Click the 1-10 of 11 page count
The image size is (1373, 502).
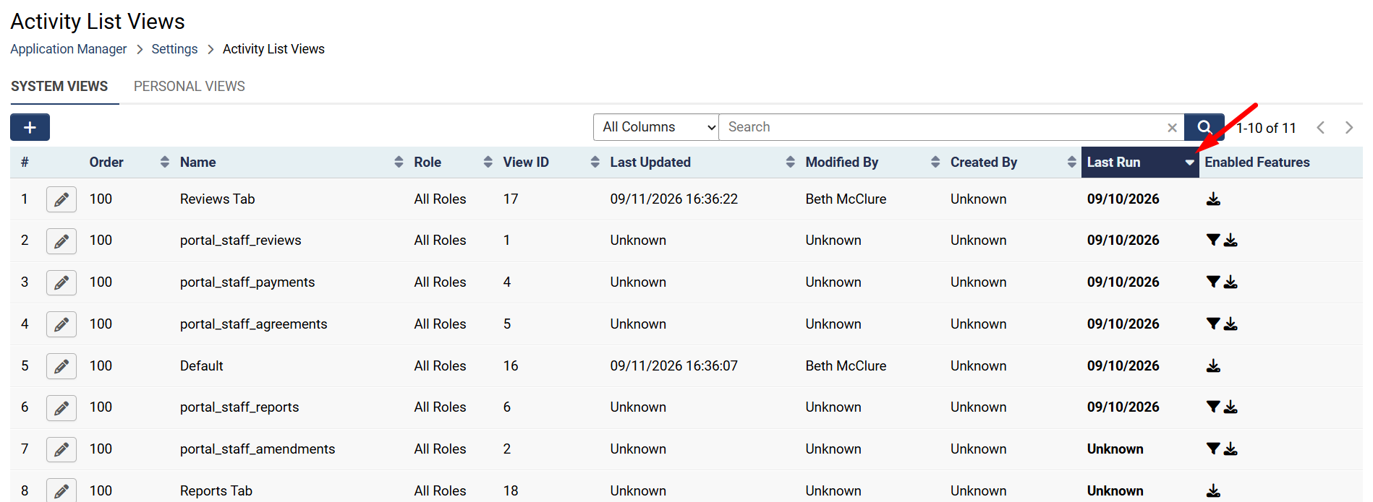1266,128
